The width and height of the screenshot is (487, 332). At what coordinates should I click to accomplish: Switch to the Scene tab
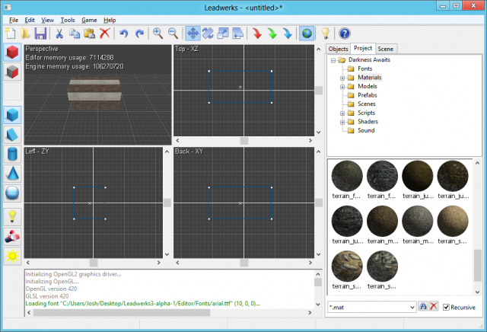click(386, 49)
